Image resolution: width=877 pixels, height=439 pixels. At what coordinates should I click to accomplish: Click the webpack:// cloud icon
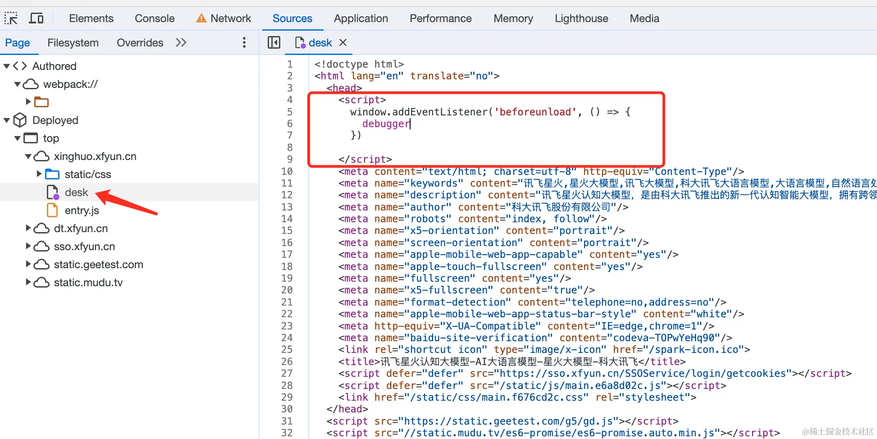[31, 84]
